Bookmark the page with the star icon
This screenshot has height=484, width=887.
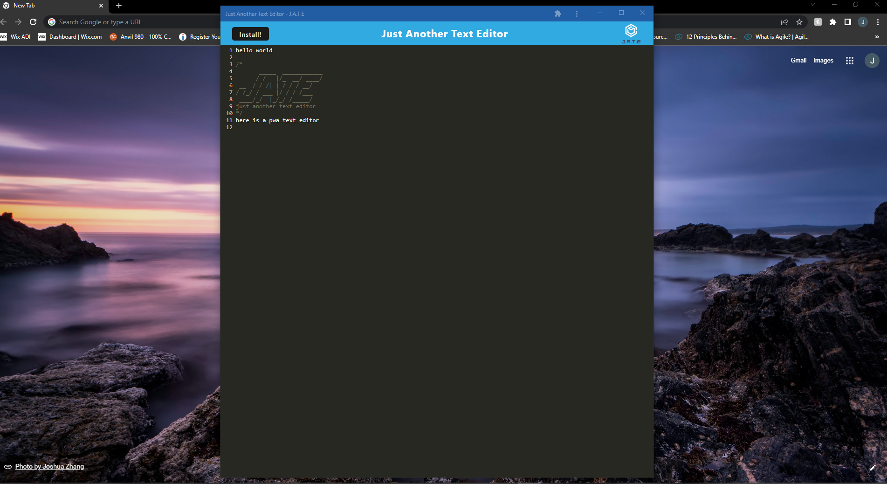(799, 22)
